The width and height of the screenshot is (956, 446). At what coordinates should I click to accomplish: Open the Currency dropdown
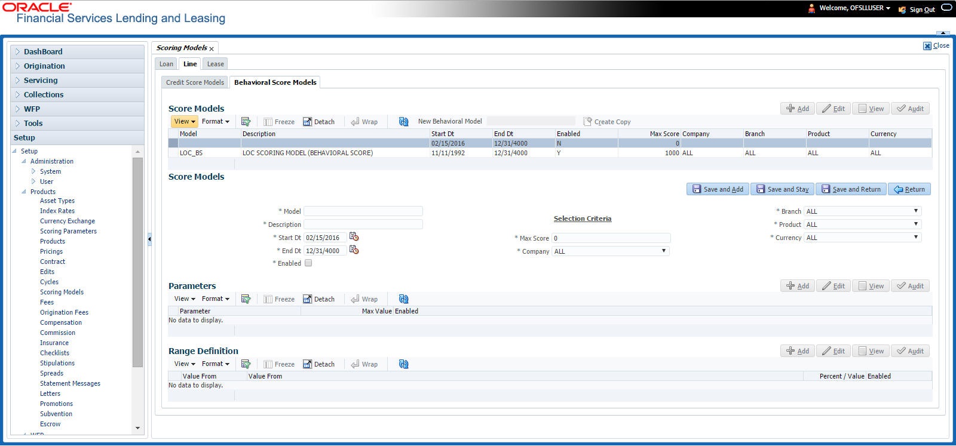[x=863, y=237]
